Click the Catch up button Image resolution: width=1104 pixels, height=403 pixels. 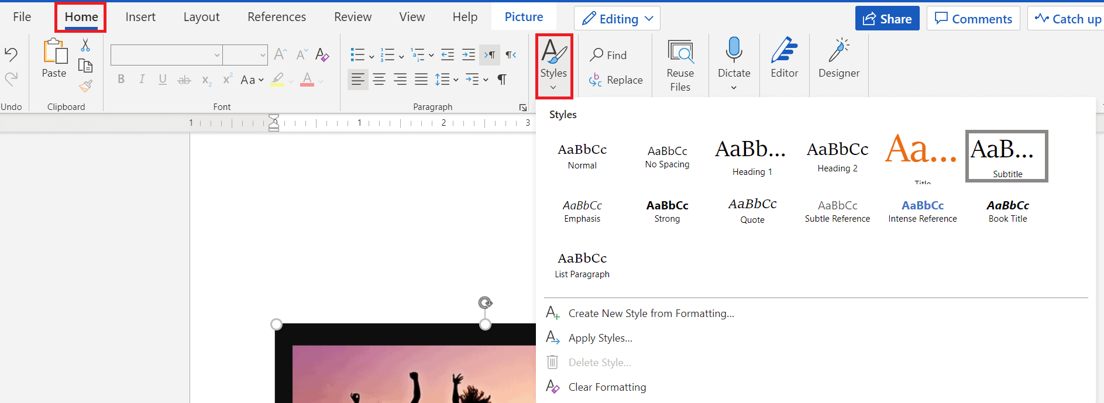coord(1067,19)
